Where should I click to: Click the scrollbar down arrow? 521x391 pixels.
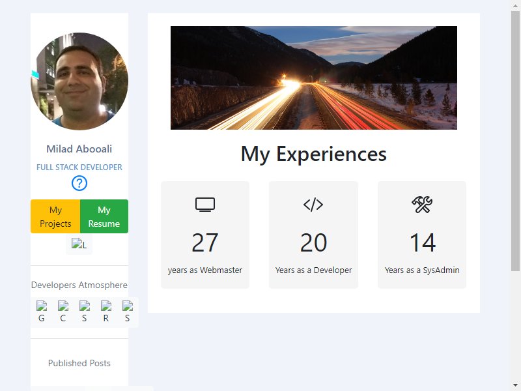point(516,386)
